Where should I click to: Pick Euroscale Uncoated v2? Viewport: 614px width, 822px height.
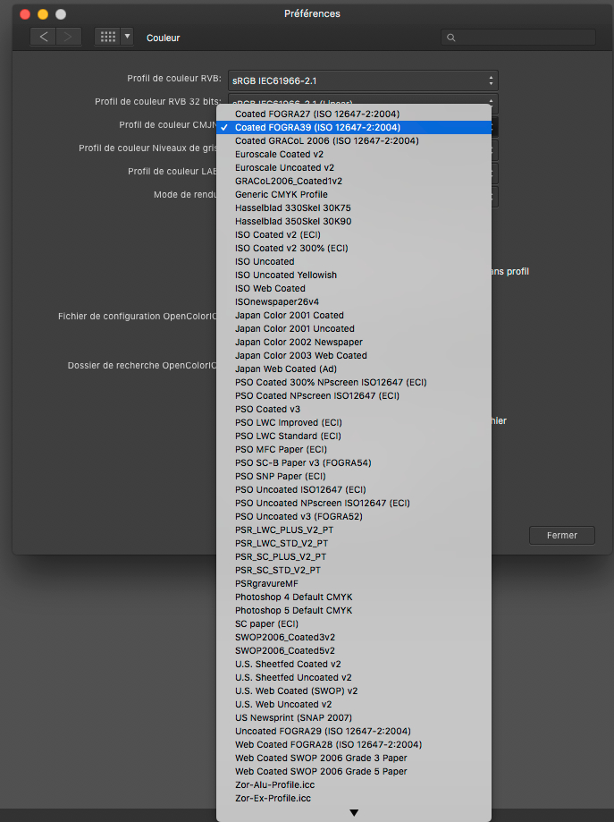354,168
